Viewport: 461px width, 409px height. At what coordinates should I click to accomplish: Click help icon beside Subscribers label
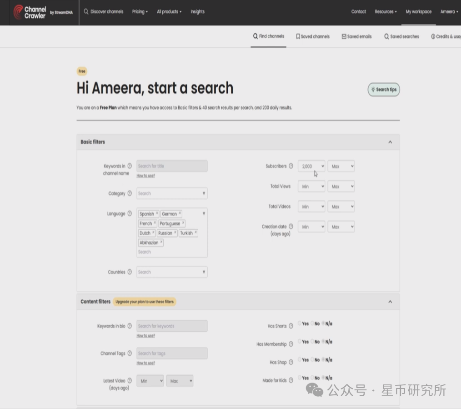click(x=291, y=166)
